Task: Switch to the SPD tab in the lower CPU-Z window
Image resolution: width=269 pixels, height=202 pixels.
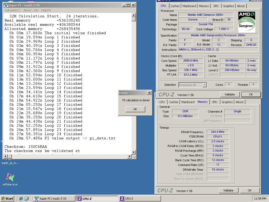Action: click(x=214, y=102)
